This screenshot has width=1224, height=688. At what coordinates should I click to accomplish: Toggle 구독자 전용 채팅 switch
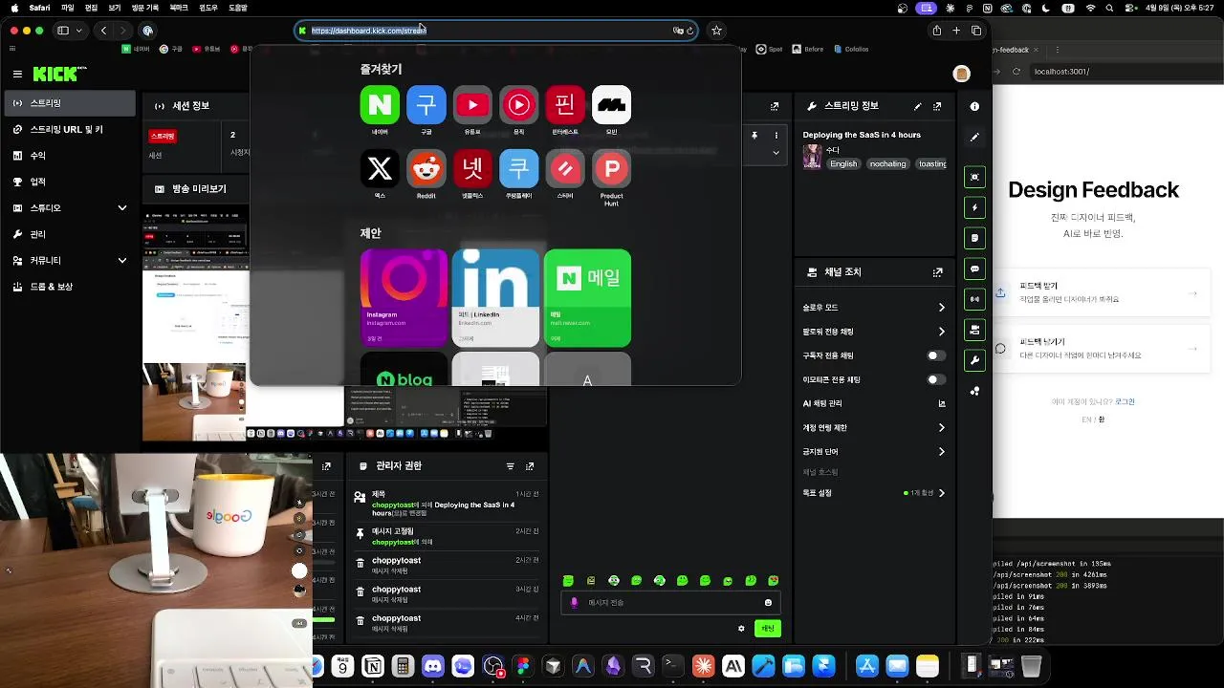click(936, 355)
